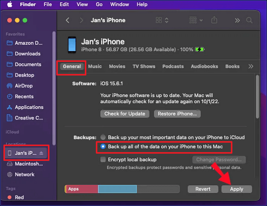This screenshot has width=267, height=206.
Task: Click the Favorites sidebar heading
Action: [15, 34]
